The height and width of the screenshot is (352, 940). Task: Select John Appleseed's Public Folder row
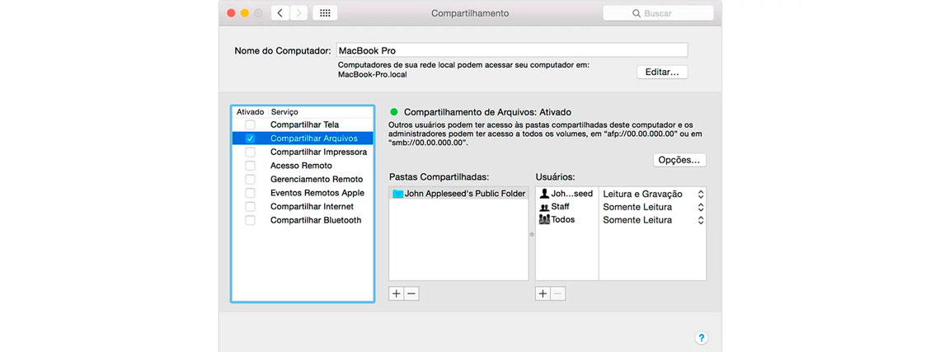[458, 194]
